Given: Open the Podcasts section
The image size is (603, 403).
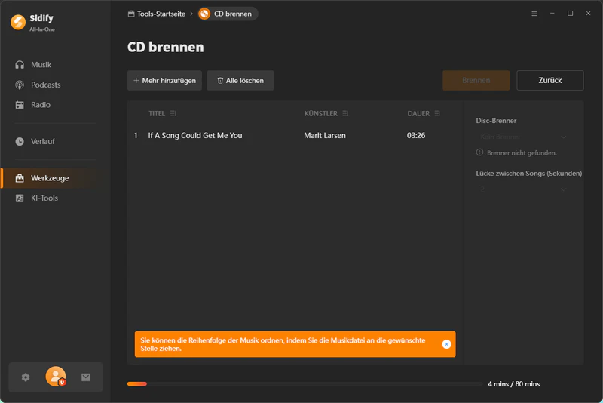Looking at the screenshot, I should [38, 85].
